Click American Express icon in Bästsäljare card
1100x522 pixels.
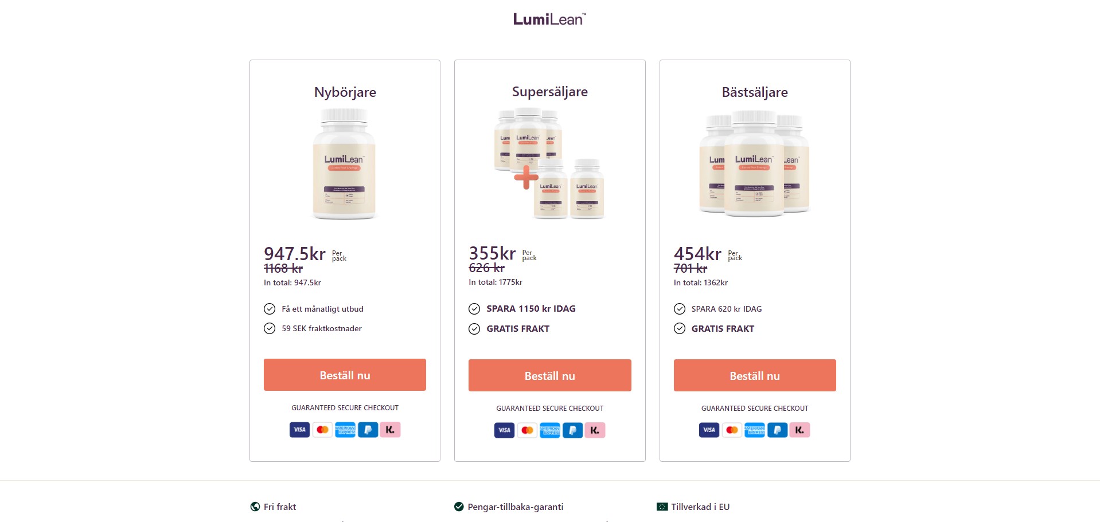point(754,430)
